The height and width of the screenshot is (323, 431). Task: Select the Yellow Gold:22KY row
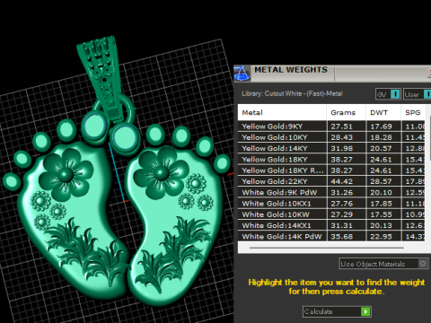[331, 181]
